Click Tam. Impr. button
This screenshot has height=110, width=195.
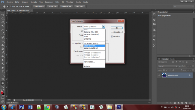(79, 6)
